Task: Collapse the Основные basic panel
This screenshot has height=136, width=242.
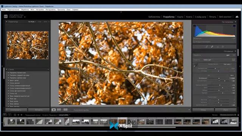Action: click(235, 51)
